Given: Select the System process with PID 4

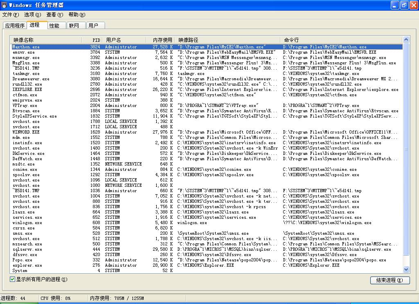Looking at the screenshot, I should (207, 271).
